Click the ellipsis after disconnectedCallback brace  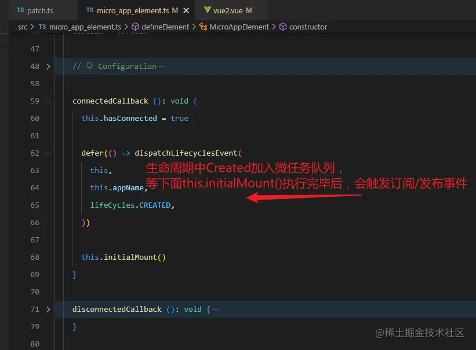216,310
